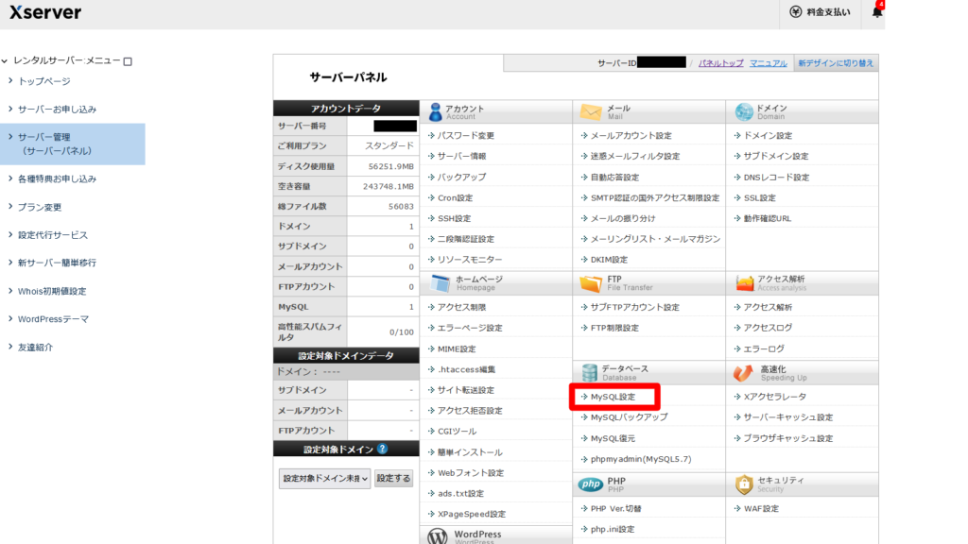Open .htaccess編集
The image size is (968, 544).
(467, 369)
